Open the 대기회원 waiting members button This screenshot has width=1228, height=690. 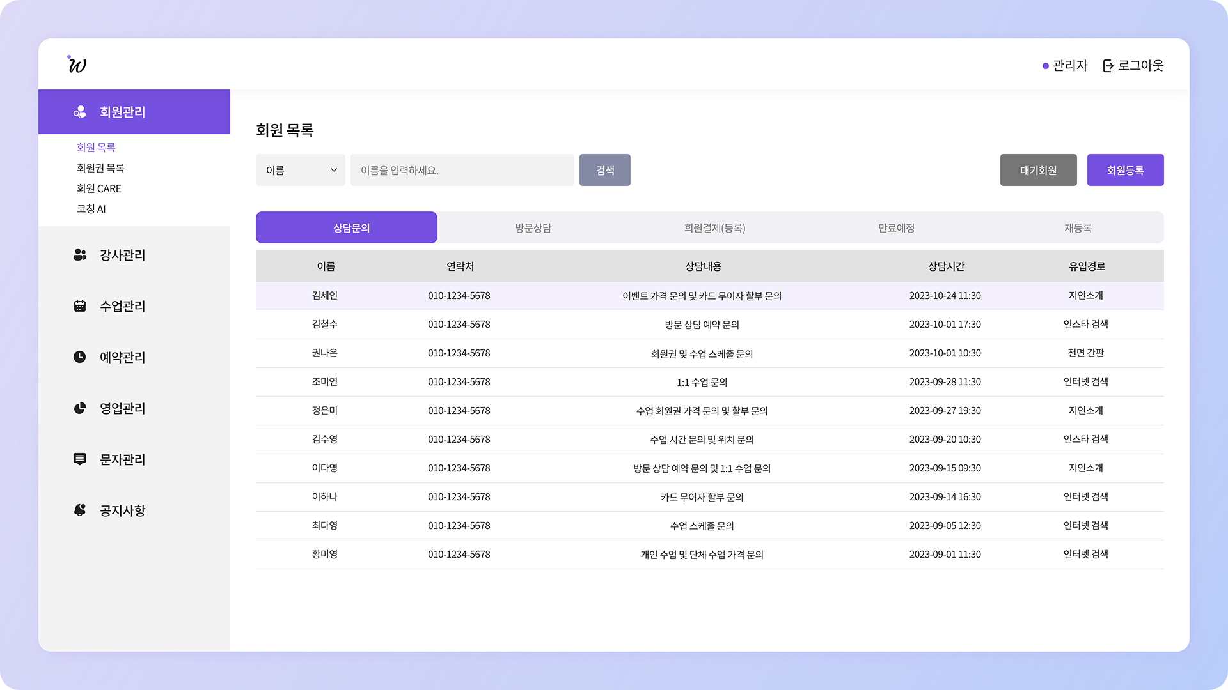(x=1038, y=170)
